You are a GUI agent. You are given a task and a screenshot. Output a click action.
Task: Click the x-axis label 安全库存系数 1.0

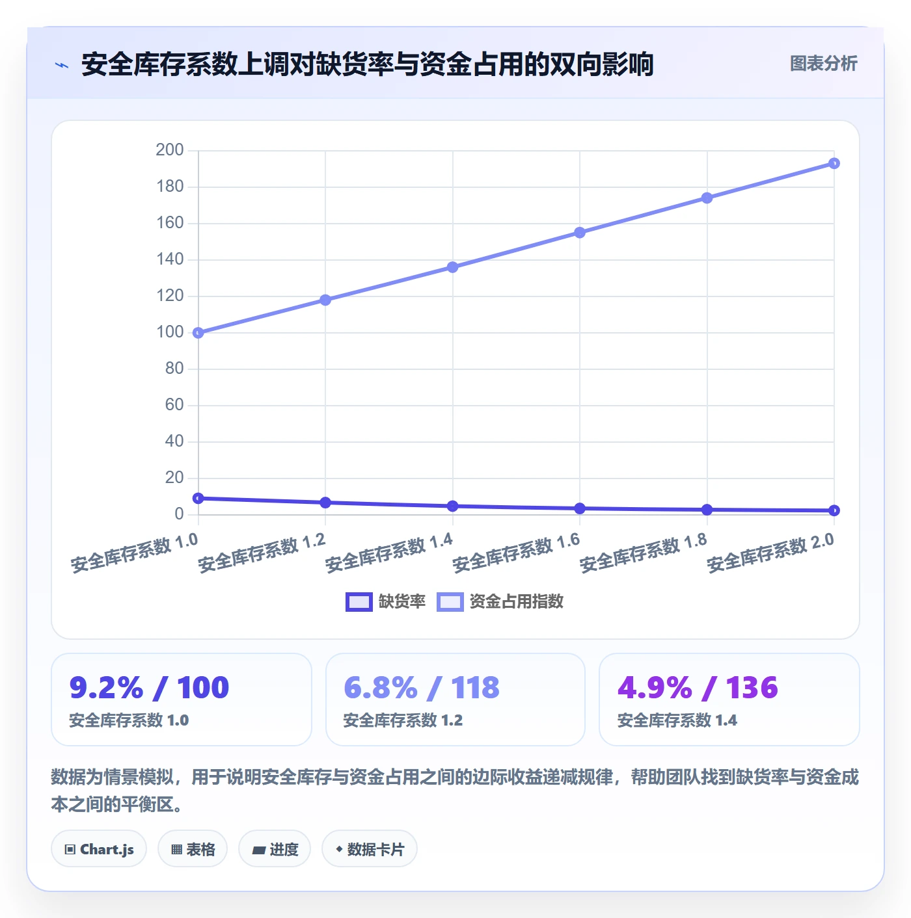coord(135,553)
